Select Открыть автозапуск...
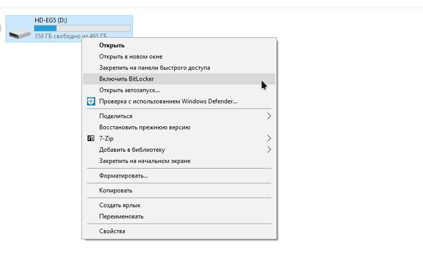This screenshot has width=423, height=276. (x=179, y=90)
